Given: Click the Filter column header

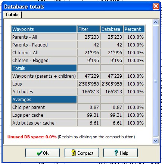Looking at the screenshot, I should pyautogui.click(x=88, y=29).
